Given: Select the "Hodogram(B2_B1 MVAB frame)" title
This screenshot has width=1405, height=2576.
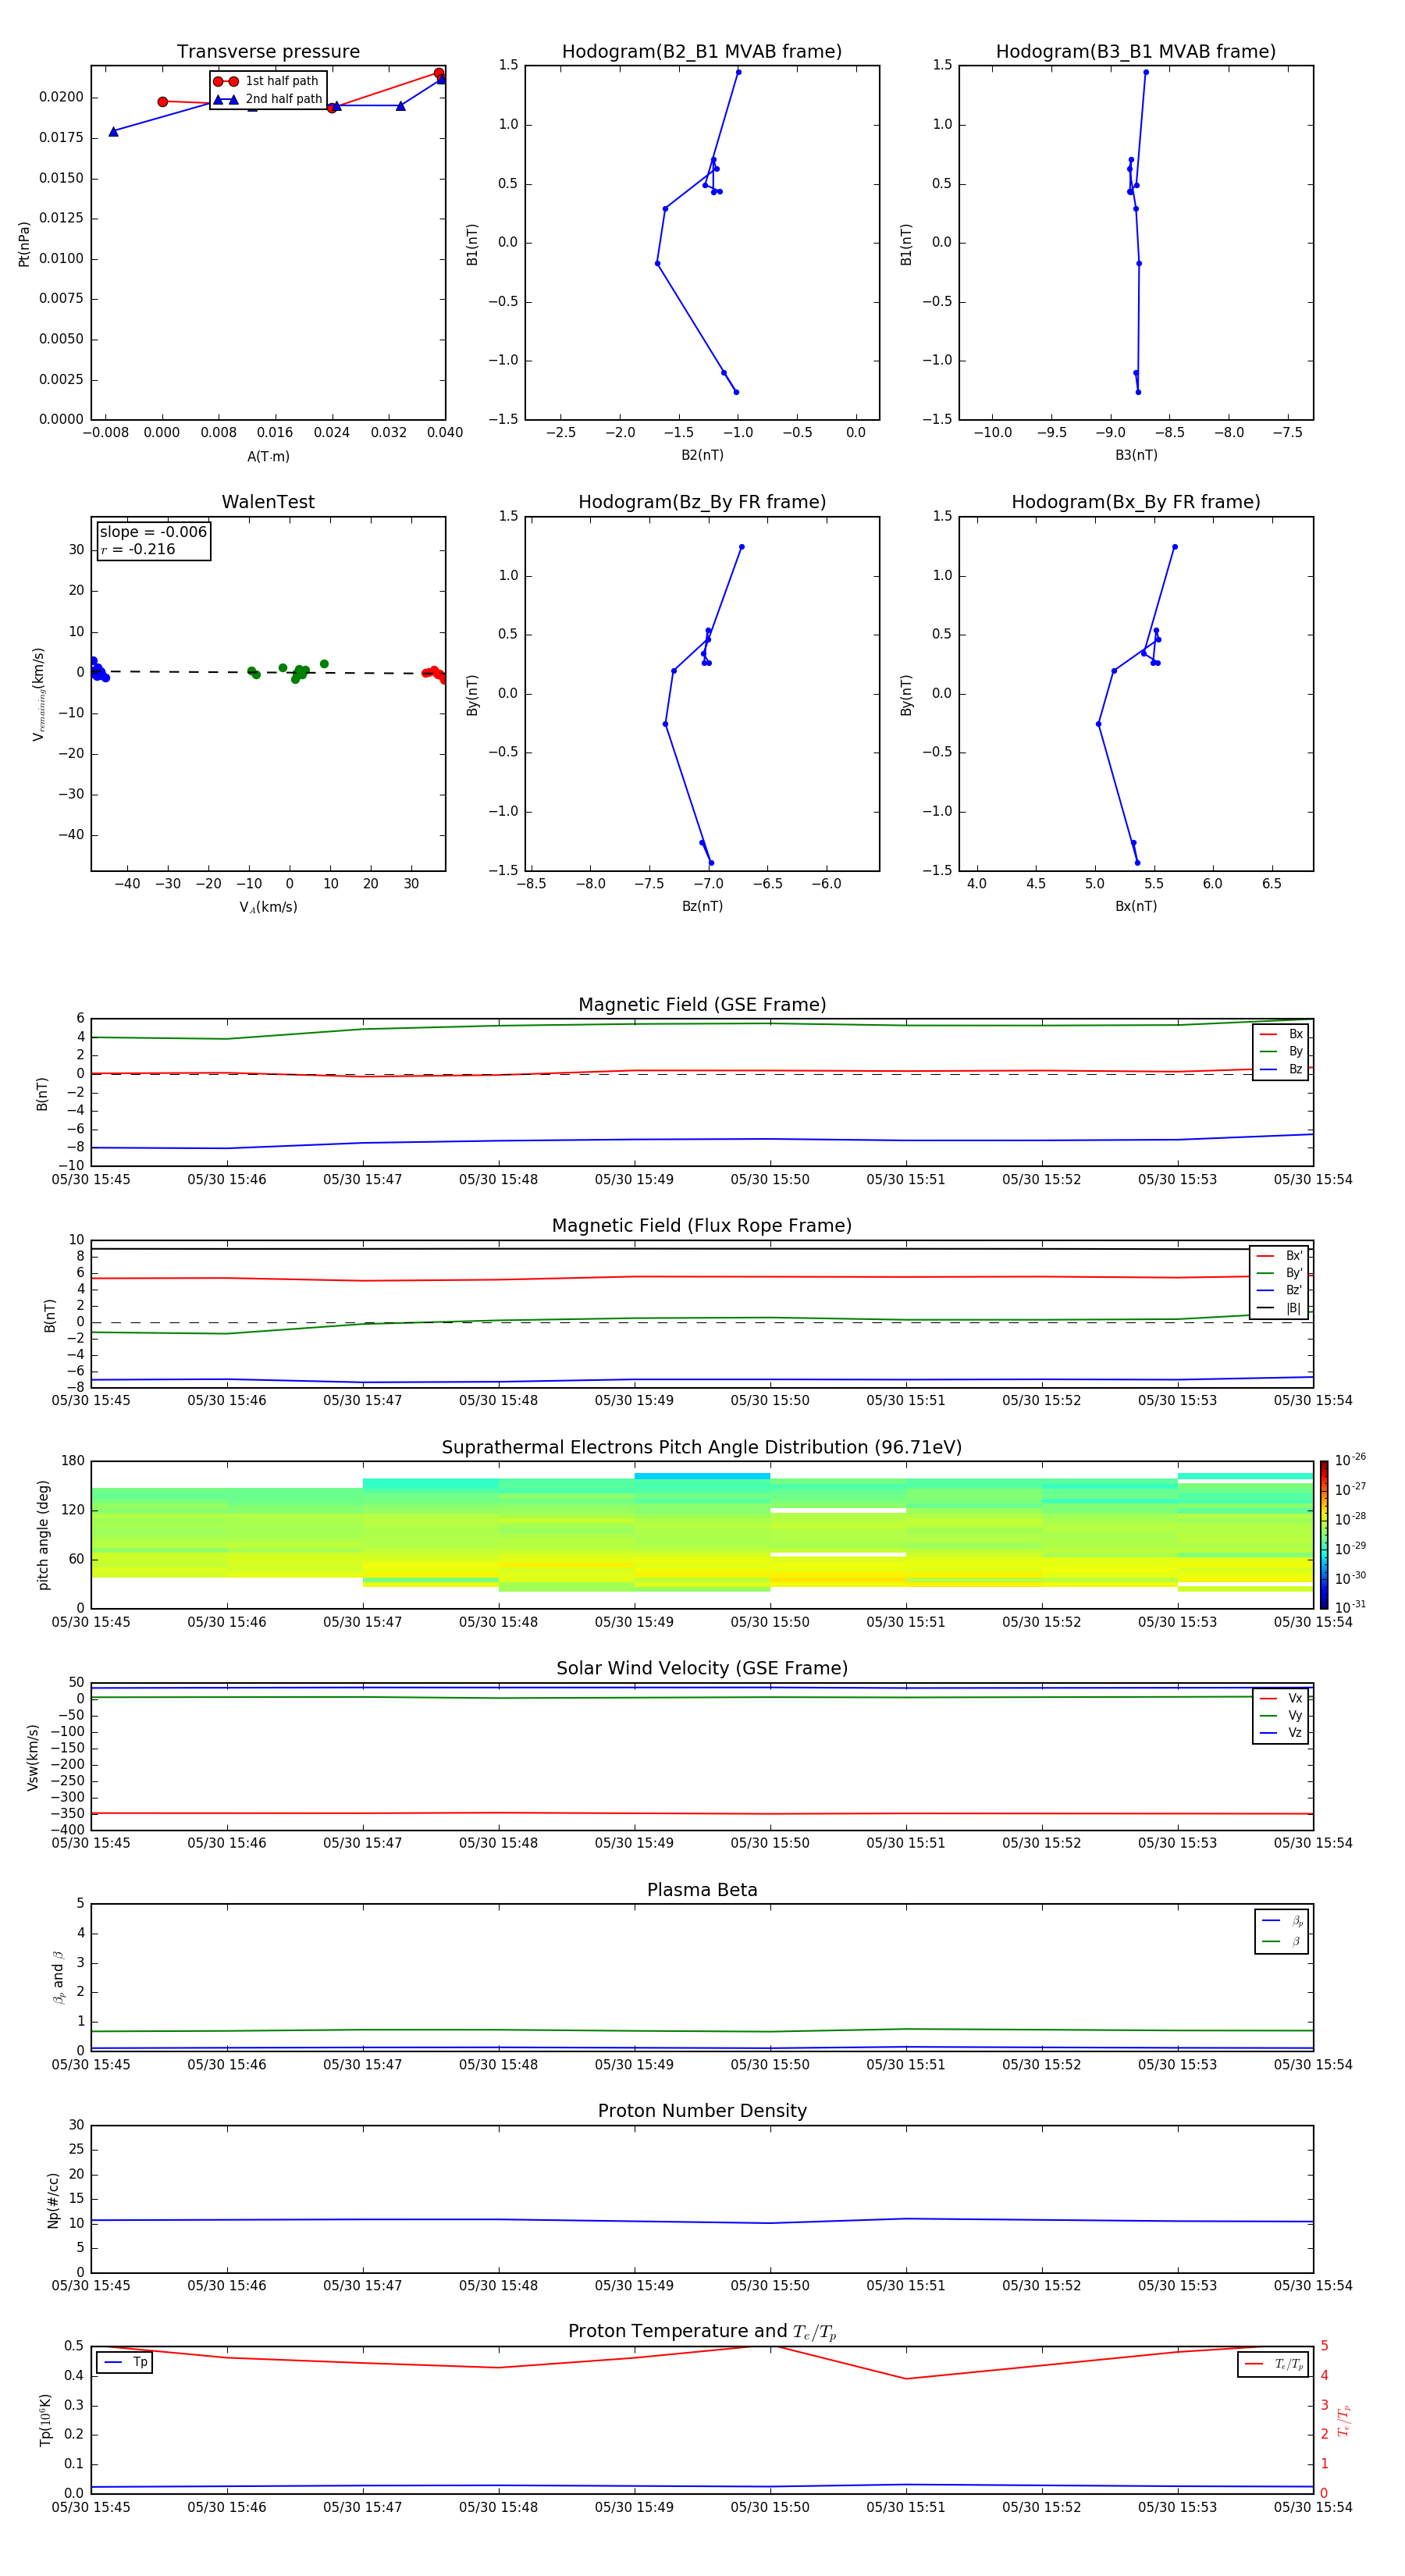Looking at the screenshot, I should click(702, 52).
